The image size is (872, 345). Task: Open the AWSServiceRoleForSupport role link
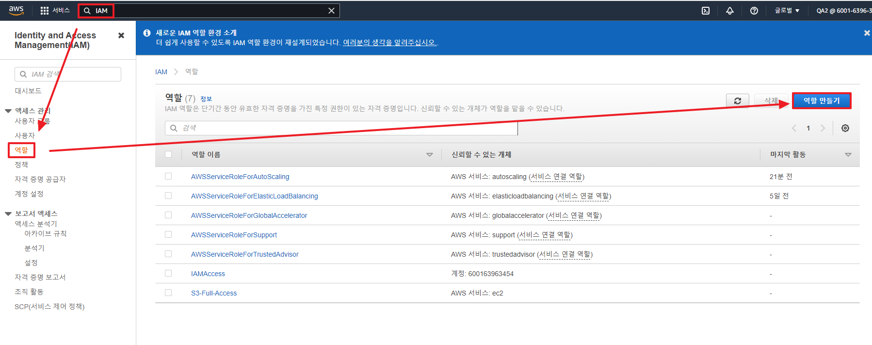click(234, 235)
